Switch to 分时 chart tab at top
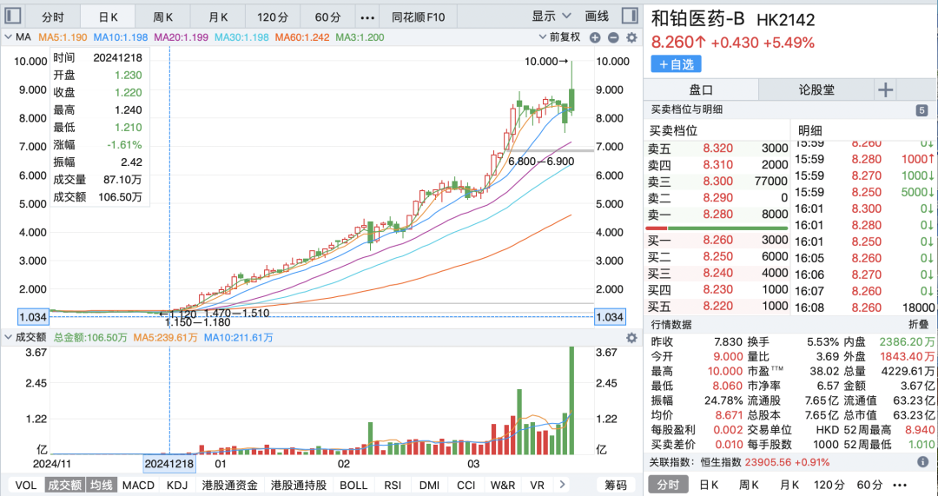This screenshot has height=496, width=938. point(53,17)
